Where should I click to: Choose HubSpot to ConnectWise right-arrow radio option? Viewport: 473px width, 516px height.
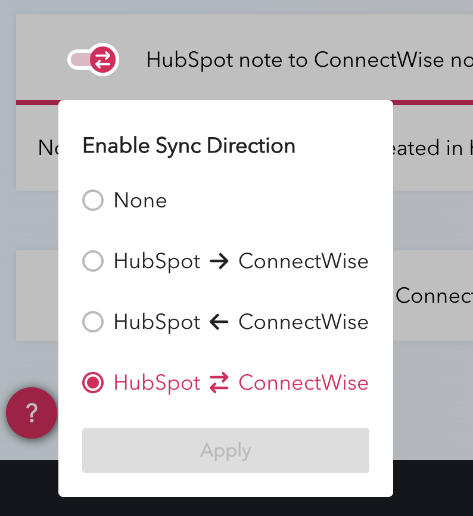click(x=93, y=261)
